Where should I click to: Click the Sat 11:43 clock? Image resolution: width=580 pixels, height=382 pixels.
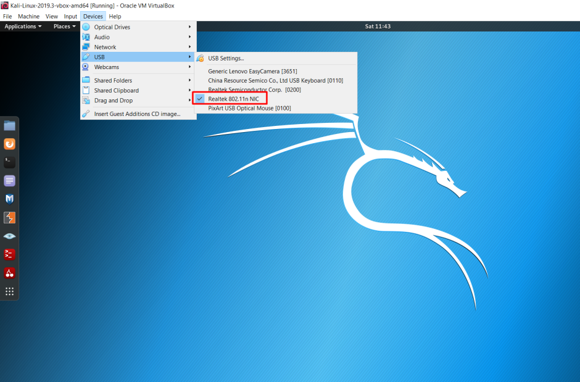tap(378, 27)
